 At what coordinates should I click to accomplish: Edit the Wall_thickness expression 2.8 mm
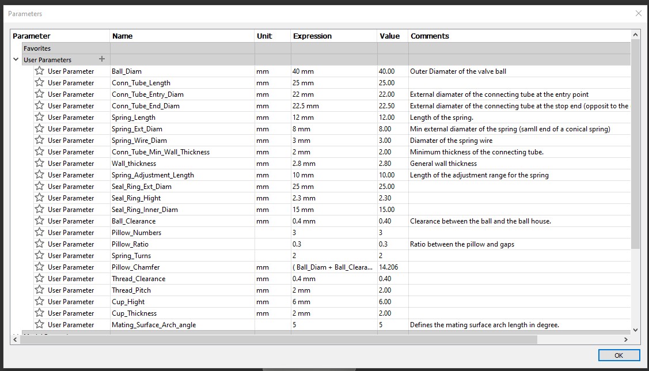coord(334,163)
